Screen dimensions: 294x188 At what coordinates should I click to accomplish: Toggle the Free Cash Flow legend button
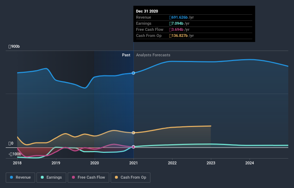88,177
